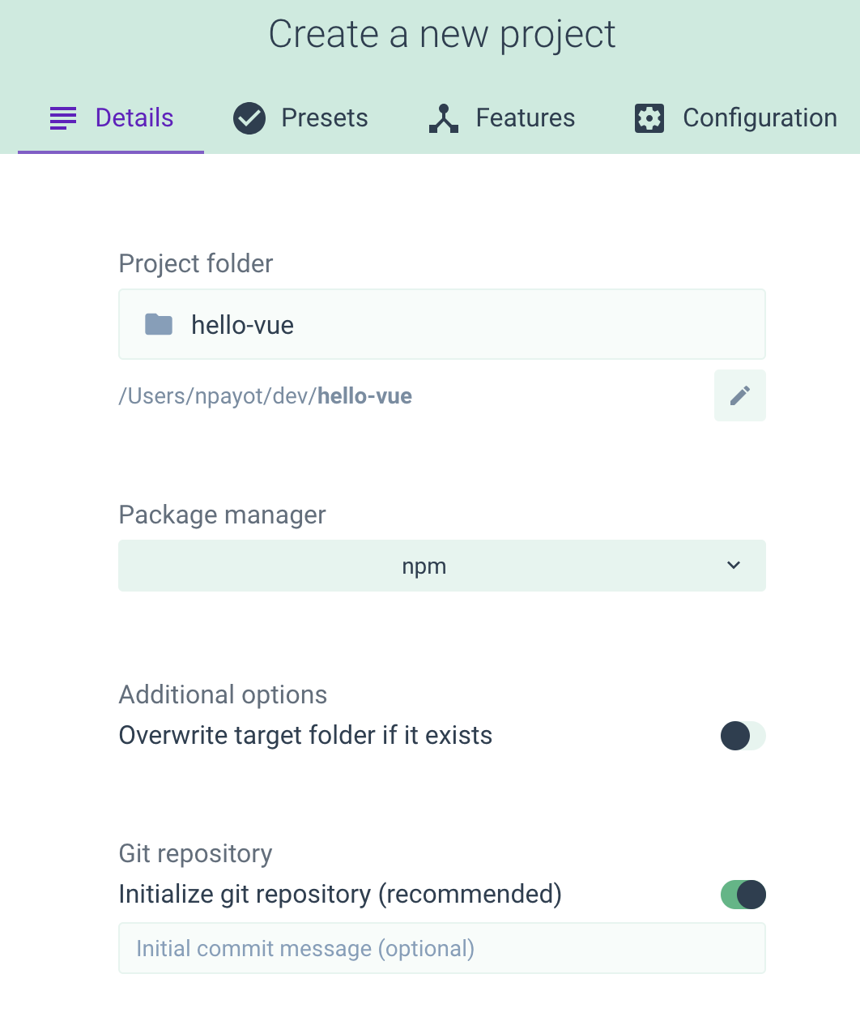This screenshot has width=860, height=1021.
Task: Disable the initialize git repository switch
Action: click(x=743, y=895)
